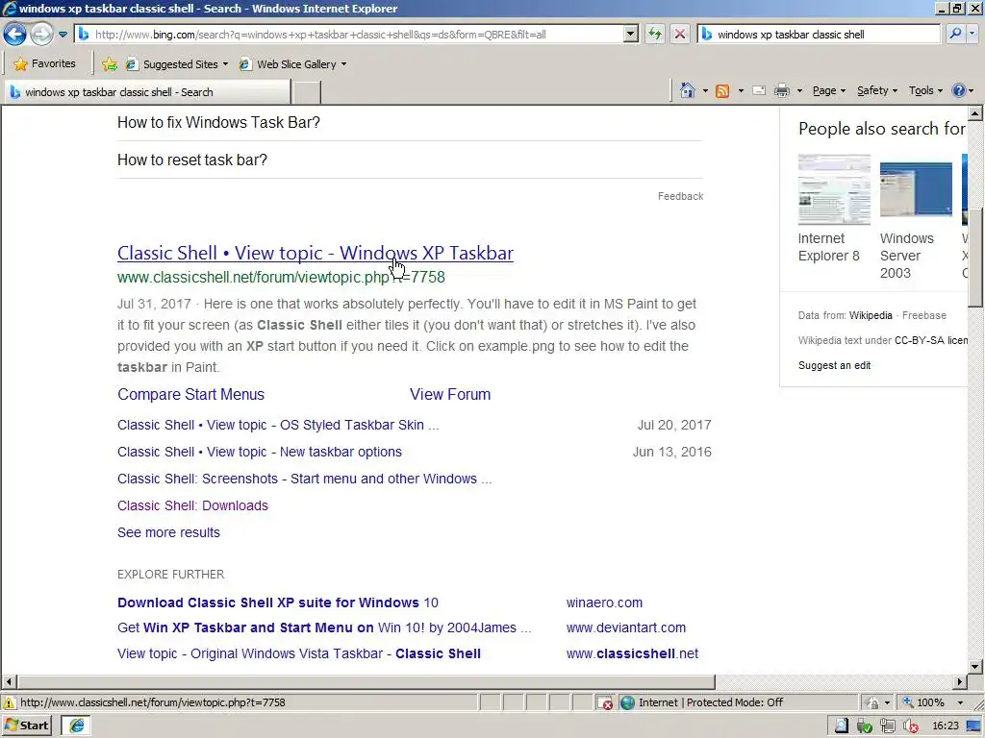Click the Read Mail envelope icon
The width and height of the screenshot is (985, 738).
[759, 91]
